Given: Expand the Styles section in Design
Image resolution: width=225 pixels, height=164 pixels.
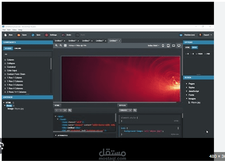Looking at the screenshot, I should (x=187, y=88).
